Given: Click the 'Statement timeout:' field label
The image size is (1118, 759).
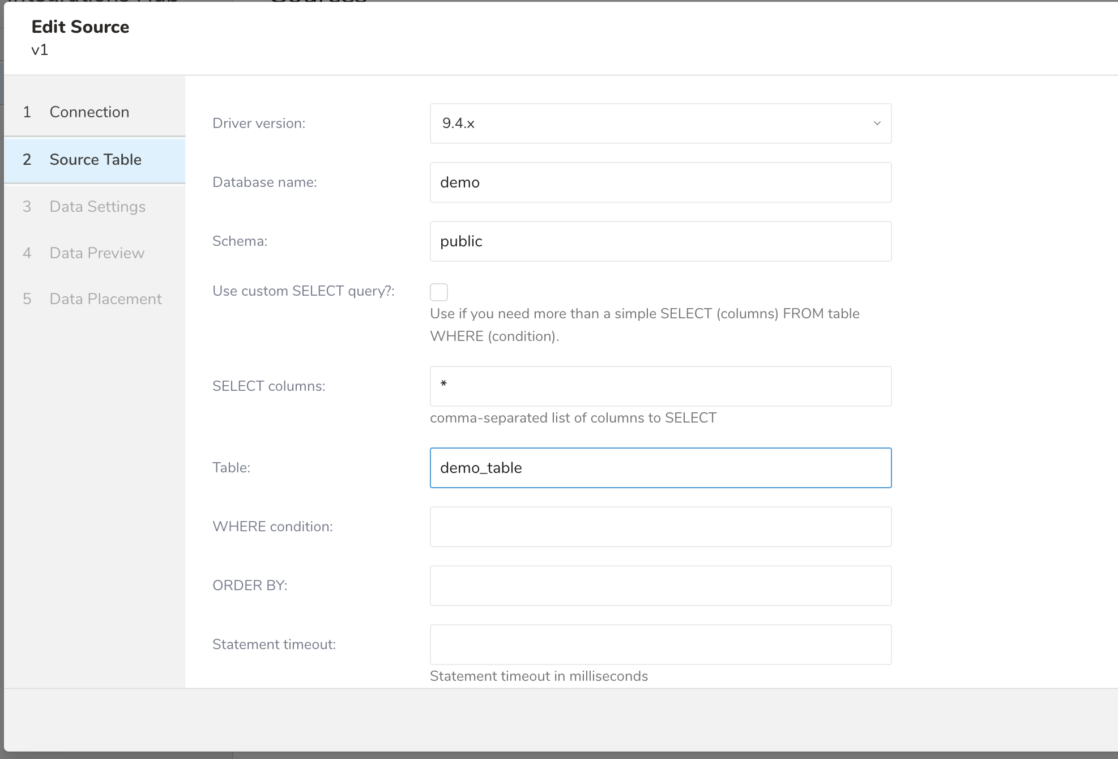Looking at the screenshot, I should 274,645.
